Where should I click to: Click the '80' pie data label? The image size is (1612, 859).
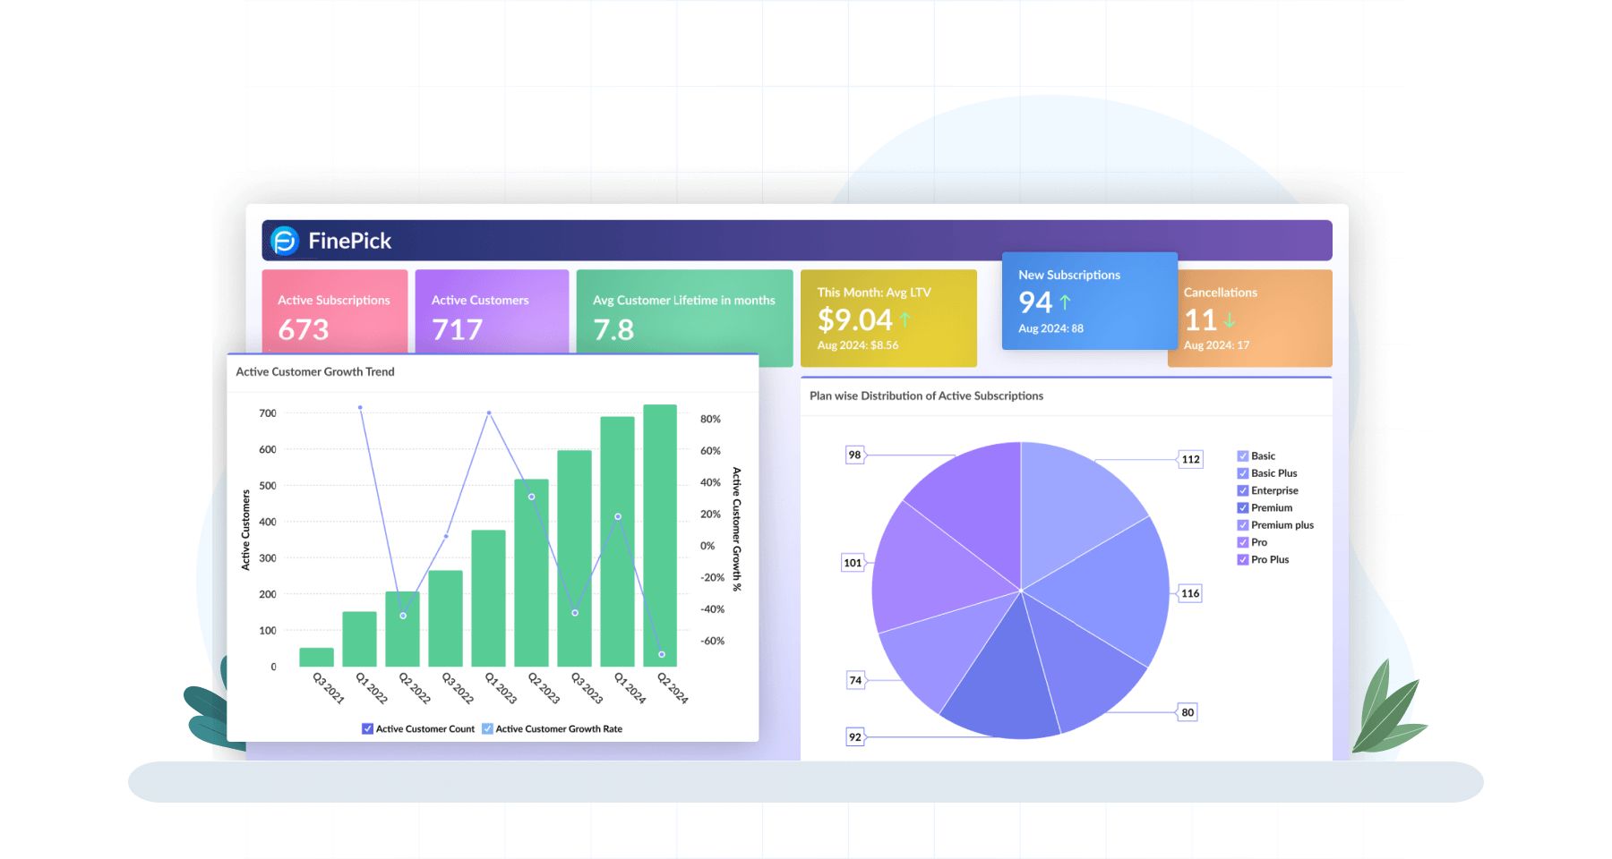(x=1188, y=712)
